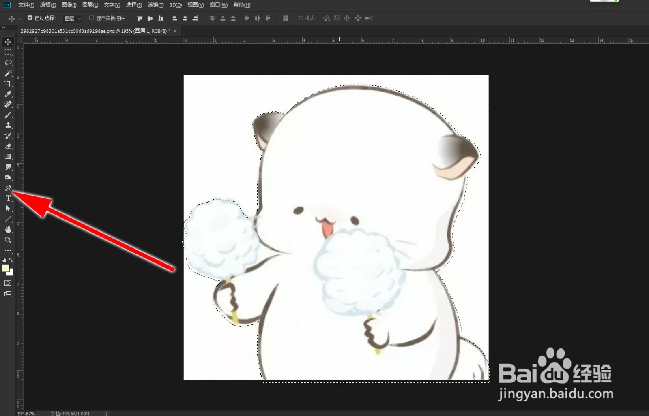Align top edges in options bar
Viewport: 649px width, 416px height.
tap(140, 18)
